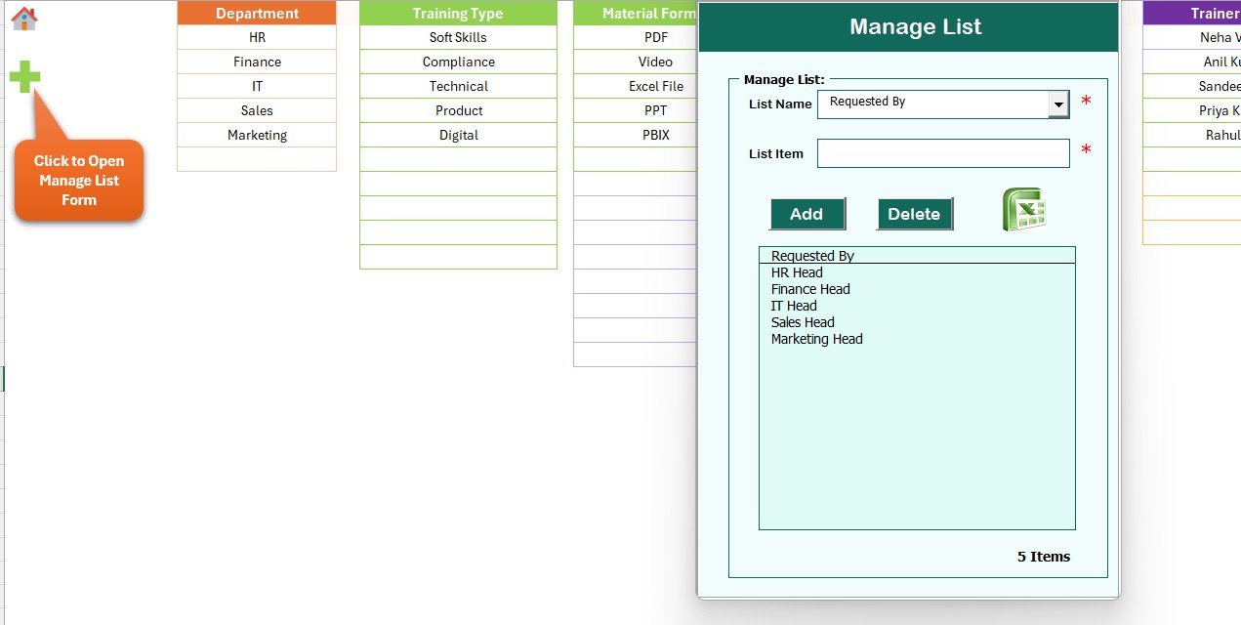Click the Trainer column header
Screen dimensions: 1241x625
pos(1214,13)
